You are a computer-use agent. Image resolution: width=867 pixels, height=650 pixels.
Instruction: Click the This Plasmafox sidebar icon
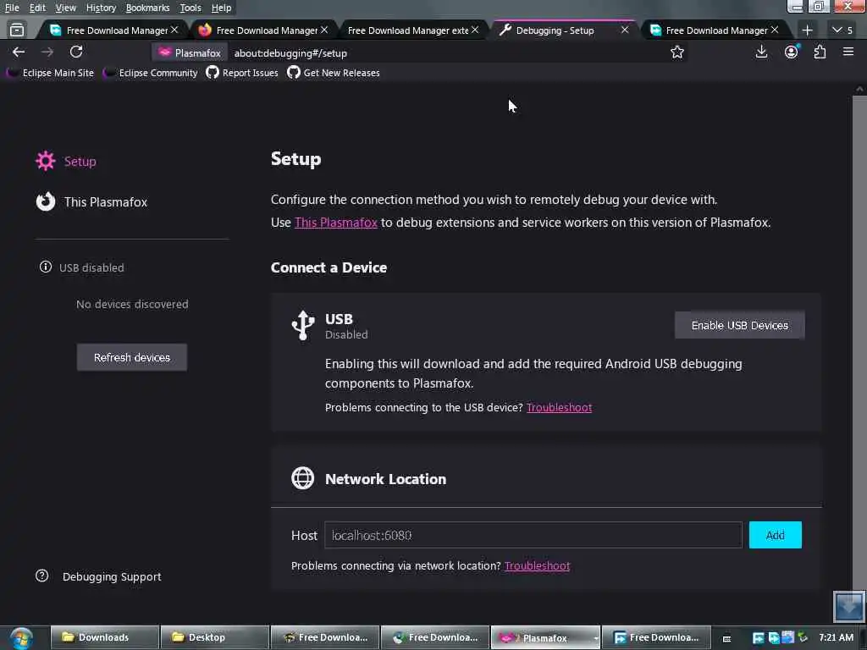point(46,201)
